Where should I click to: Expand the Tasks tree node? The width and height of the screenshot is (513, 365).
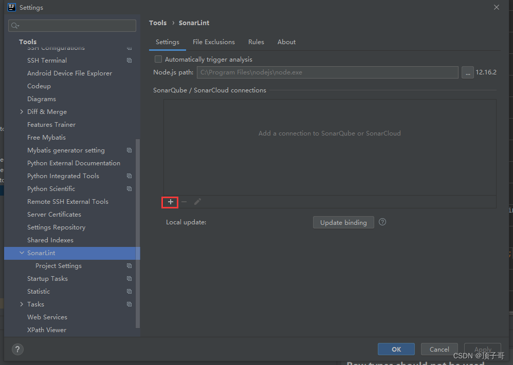pyautogui.click(x=22, y=304)
